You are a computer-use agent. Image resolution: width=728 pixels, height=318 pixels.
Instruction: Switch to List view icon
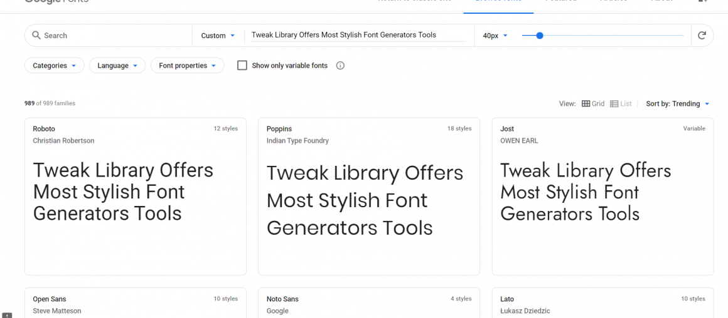(614, 104)
